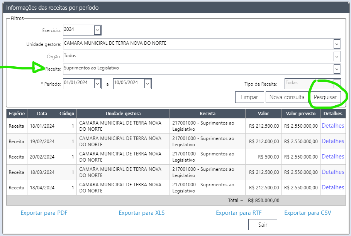Image resolution: width=351 pixels, height=236 pixels.
Task: Choose Exportar para XLS link
Action: [x=142, y=213]
